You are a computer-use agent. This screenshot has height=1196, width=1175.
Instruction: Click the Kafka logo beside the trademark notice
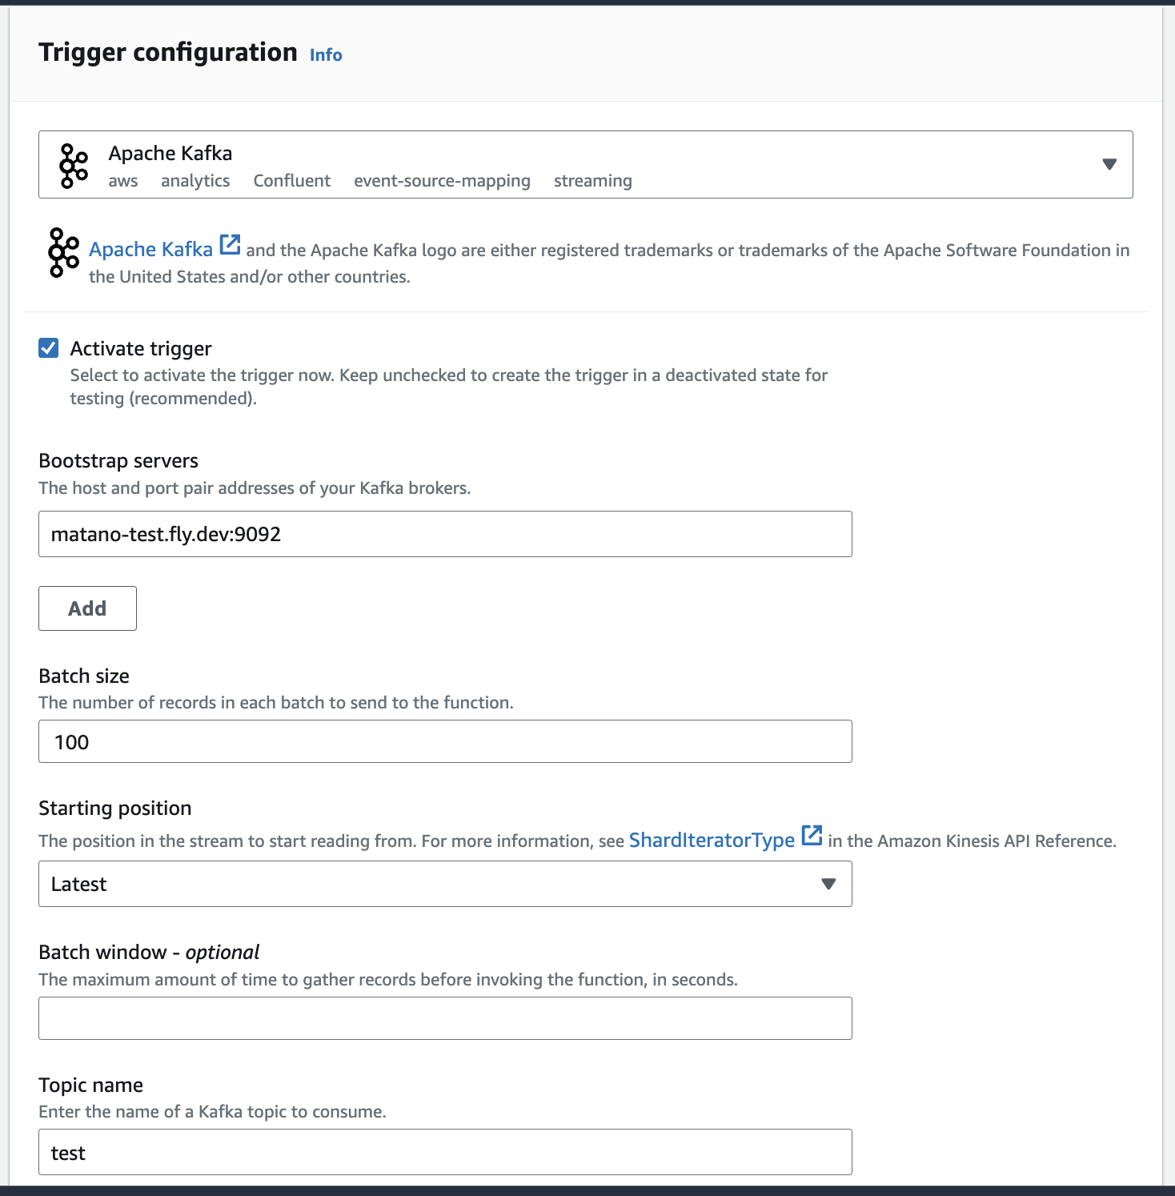coord(64,252)
